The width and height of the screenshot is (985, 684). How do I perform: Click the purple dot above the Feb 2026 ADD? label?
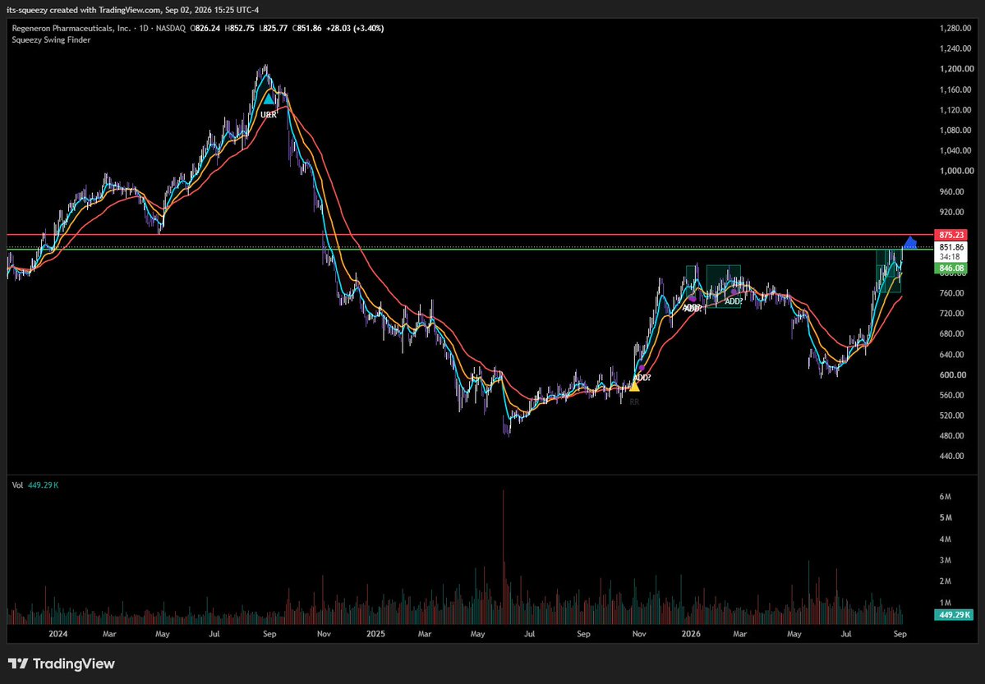point(733,292)
